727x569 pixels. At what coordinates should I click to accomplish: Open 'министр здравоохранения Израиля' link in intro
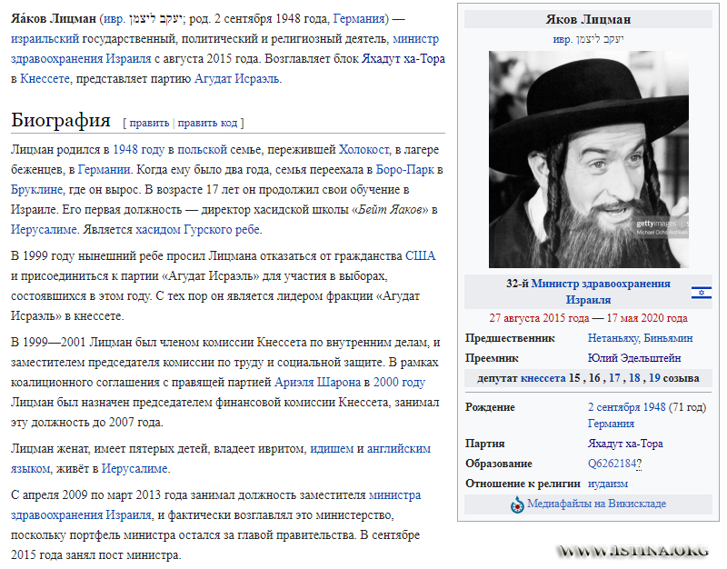pos(224,49)
